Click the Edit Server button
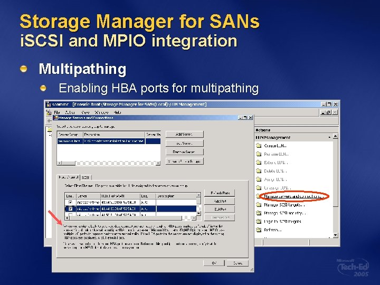This screenshot has width=380, height=285. 184,143
